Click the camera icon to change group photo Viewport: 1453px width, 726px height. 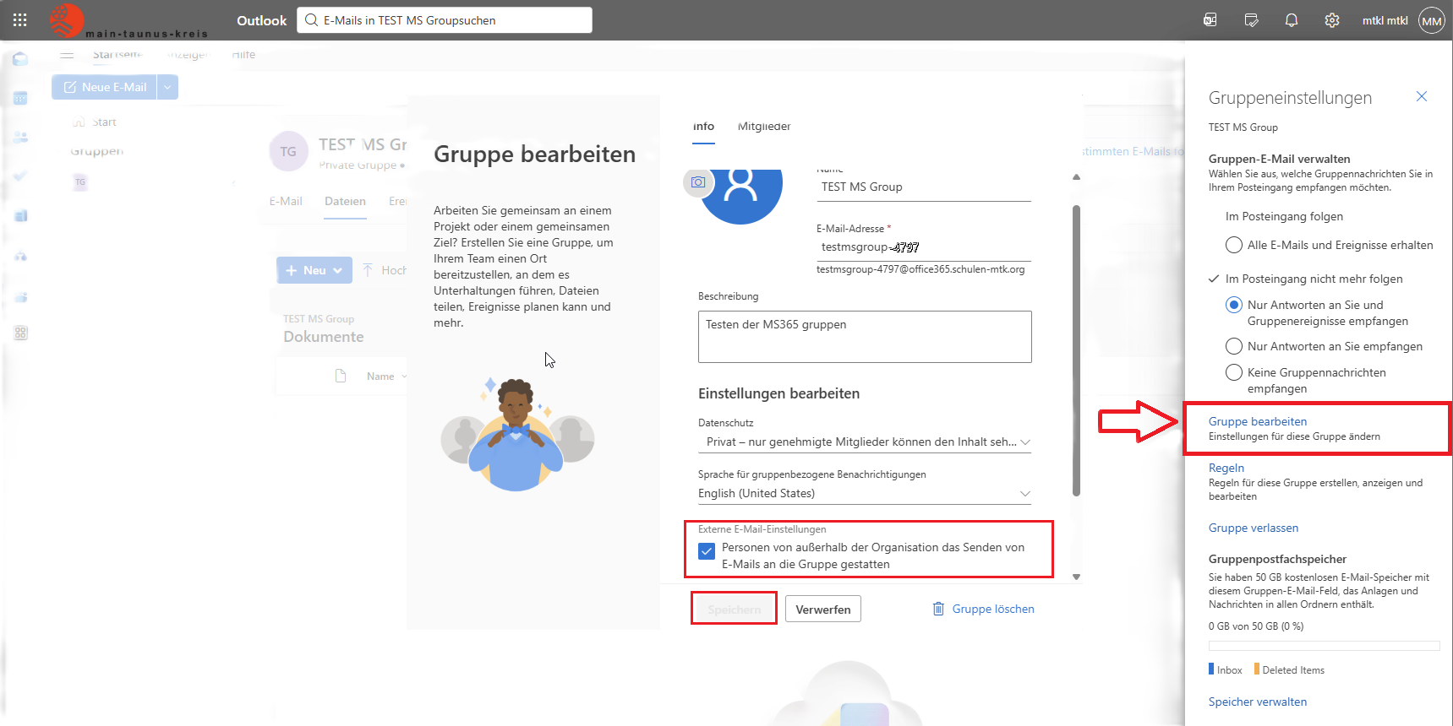click(697, 182)
